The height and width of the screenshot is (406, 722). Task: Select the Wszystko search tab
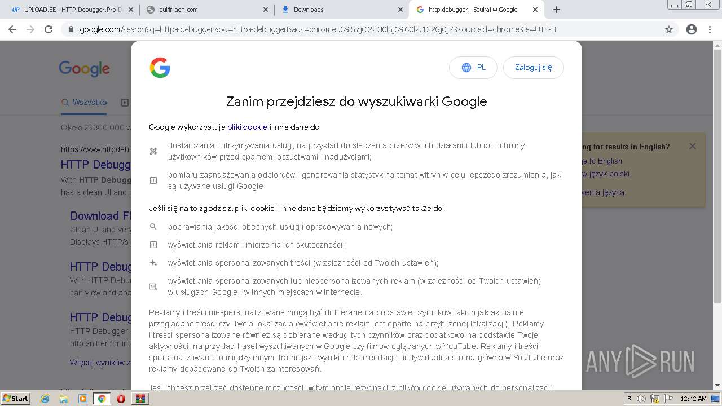point(84,103)
